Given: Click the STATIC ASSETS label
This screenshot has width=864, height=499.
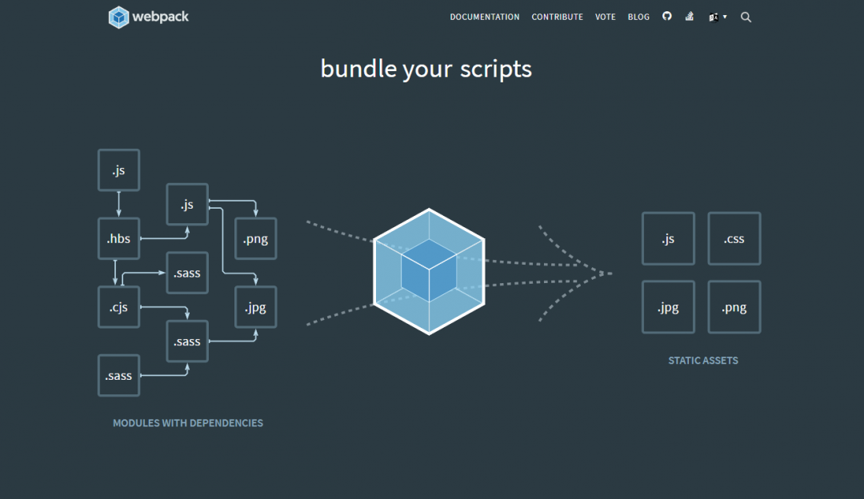Looking at the screenshot, I should [703, 360].
